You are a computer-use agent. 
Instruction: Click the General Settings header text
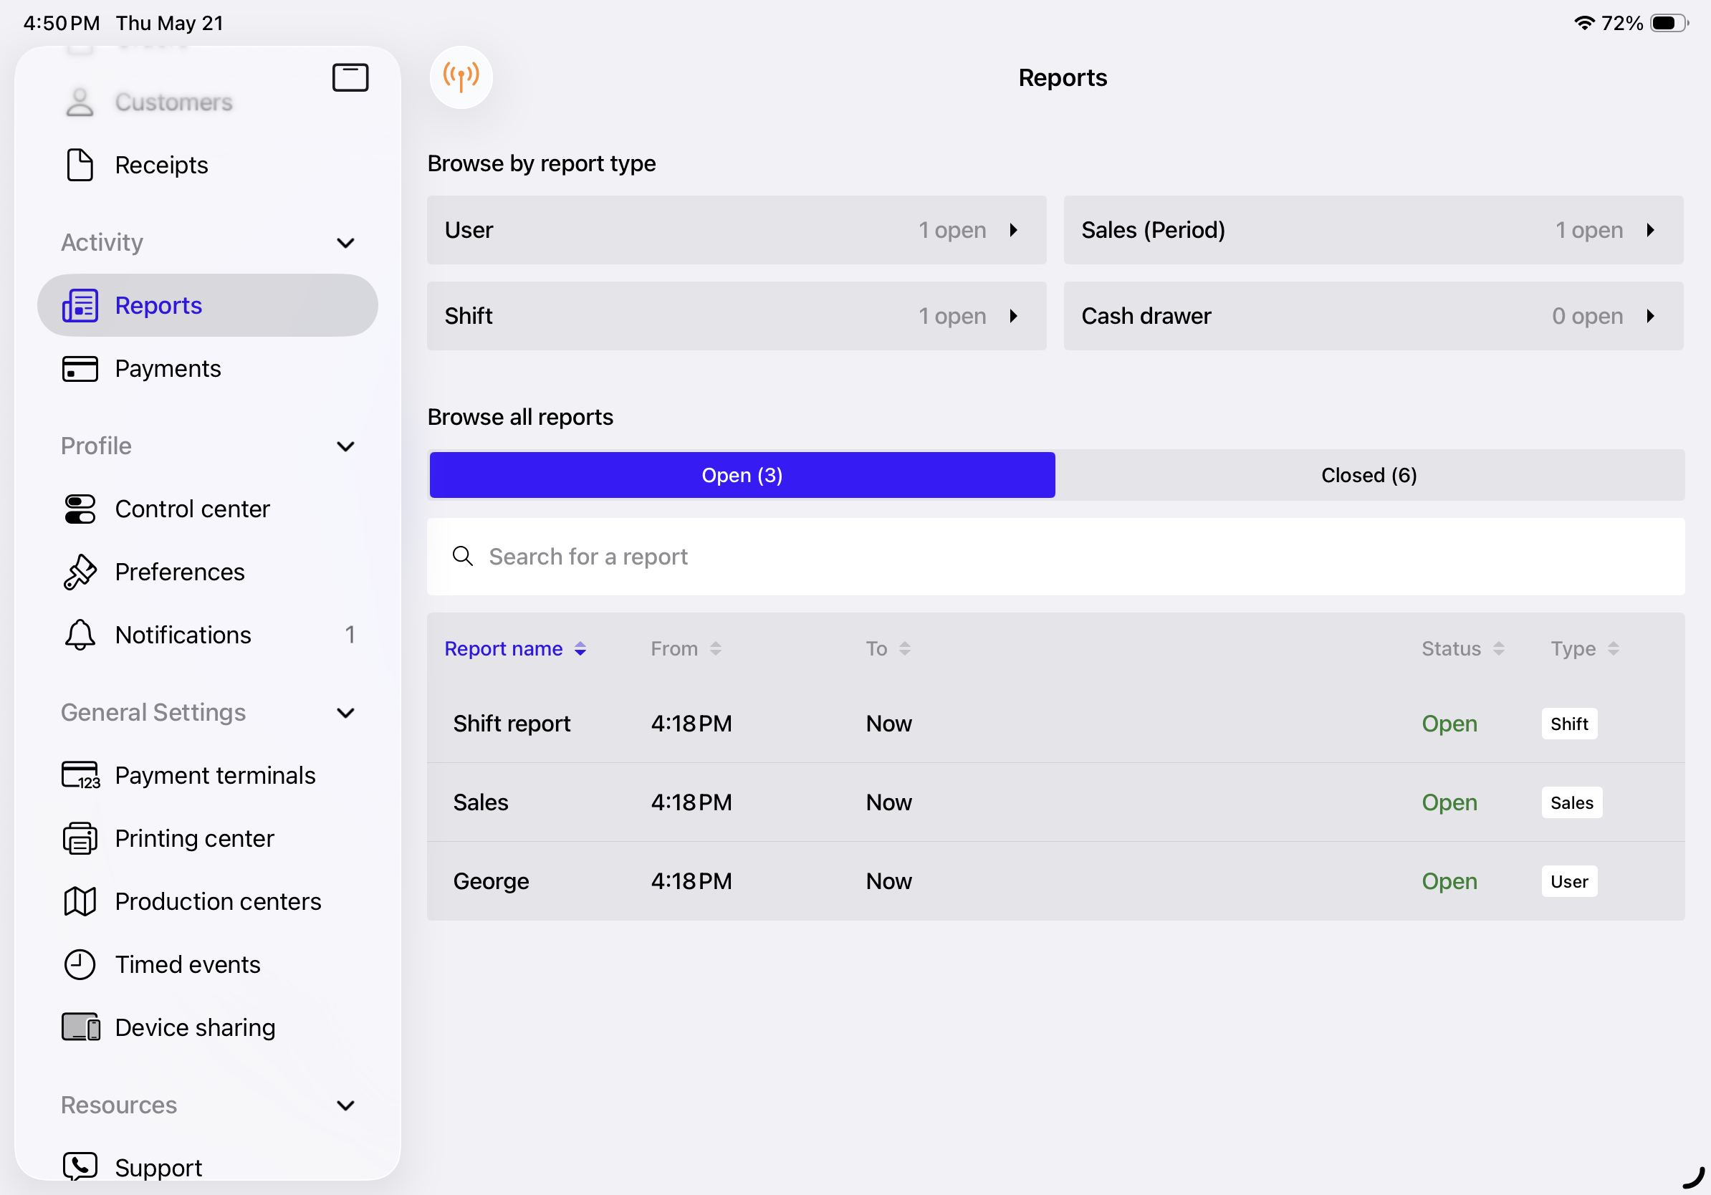153,713
